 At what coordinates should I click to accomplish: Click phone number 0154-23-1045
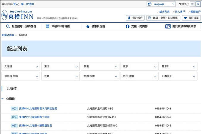click(x=163, y=117)
